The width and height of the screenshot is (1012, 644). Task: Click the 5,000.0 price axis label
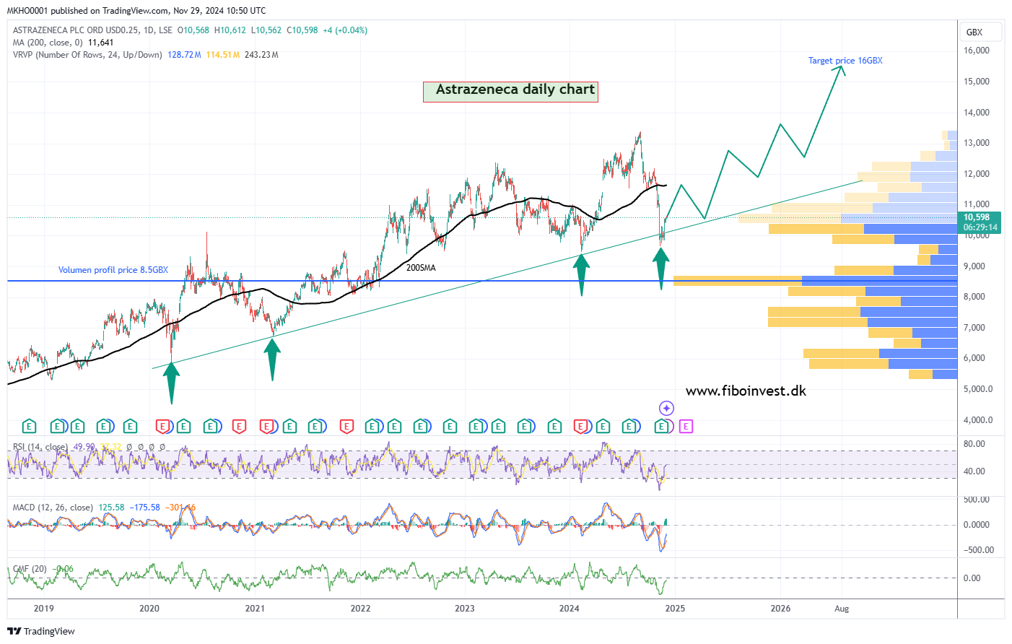pos(978,389)
